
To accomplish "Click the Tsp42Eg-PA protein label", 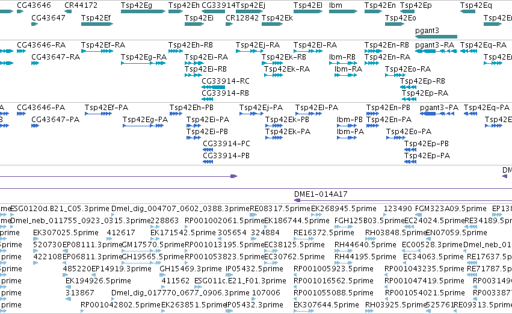I will coord(145,120).
